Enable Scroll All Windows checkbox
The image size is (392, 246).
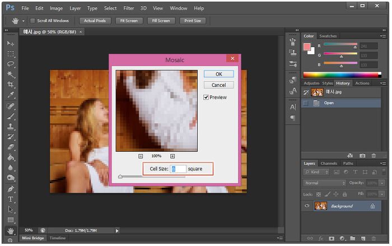tap(32, 21)
